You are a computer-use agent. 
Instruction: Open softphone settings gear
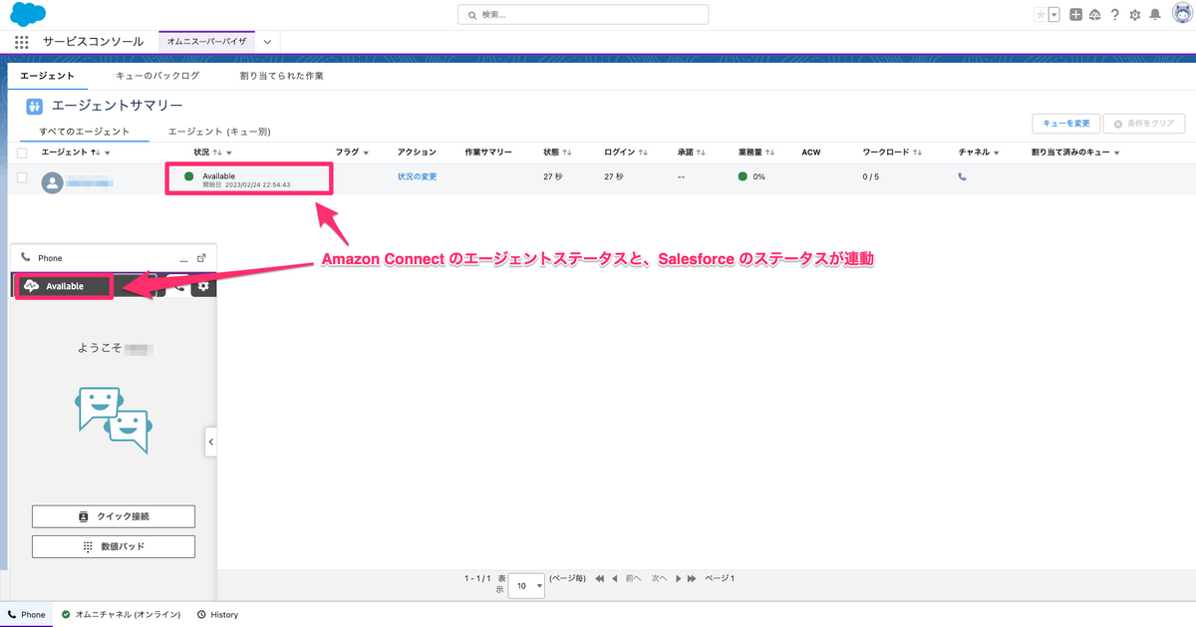click(x=203, y=286)
